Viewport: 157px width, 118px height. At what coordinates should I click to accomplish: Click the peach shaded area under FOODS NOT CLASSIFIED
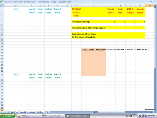click(93, 63)
